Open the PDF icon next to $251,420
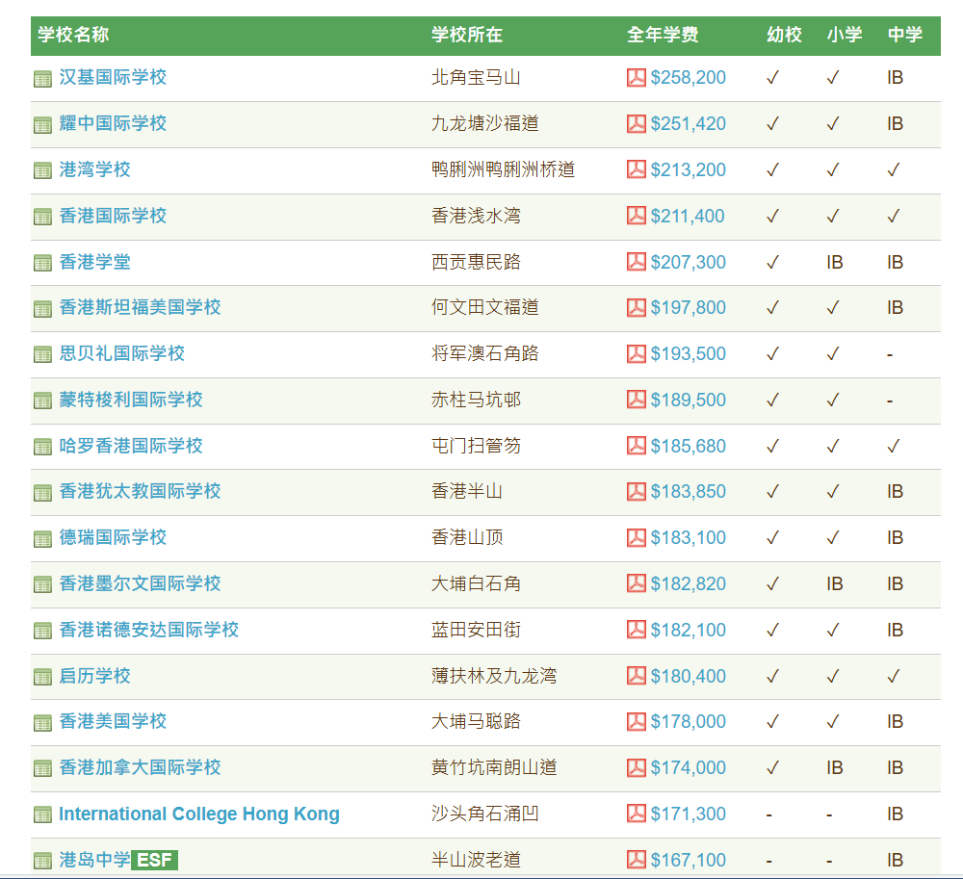Viewport: 963px width, 879px height. pyautogui.click(x=637, y=123)
